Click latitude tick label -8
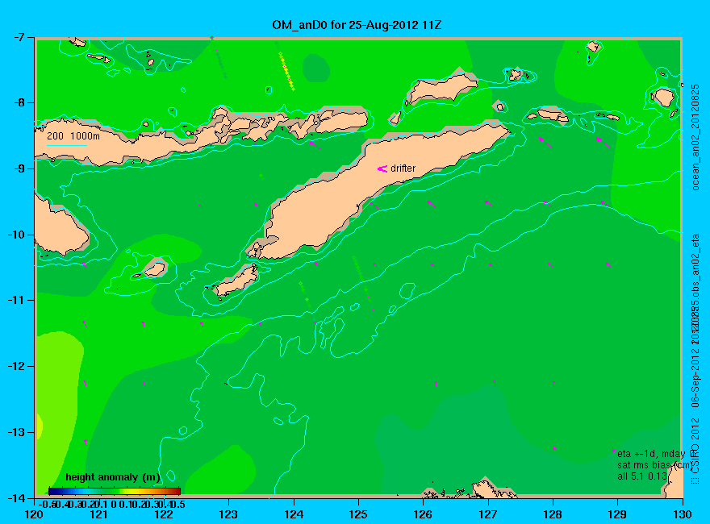The image size is (710, 524). 19,102
